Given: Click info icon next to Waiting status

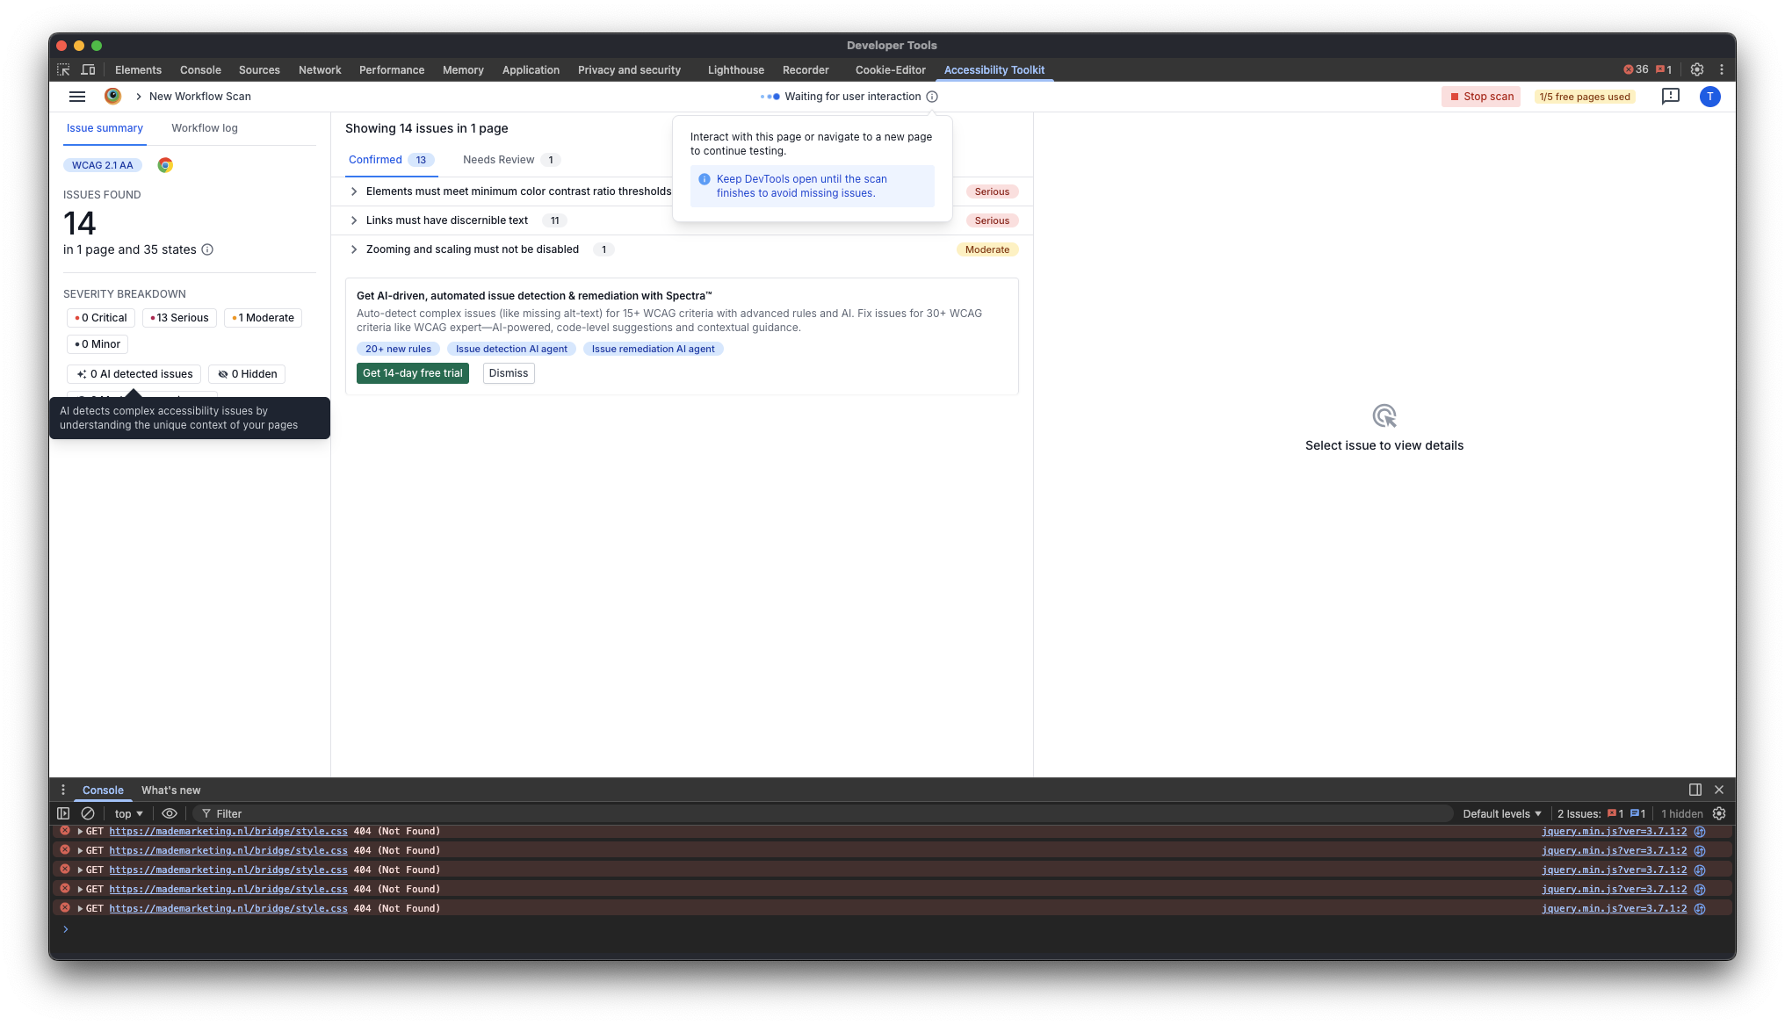Looking at the screenshot, I should tap(932, 97).
